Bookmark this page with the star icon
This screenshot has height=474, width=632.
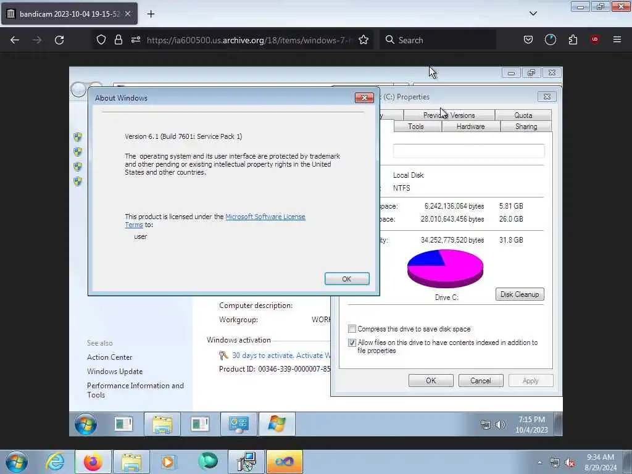(x=364, y=39)
